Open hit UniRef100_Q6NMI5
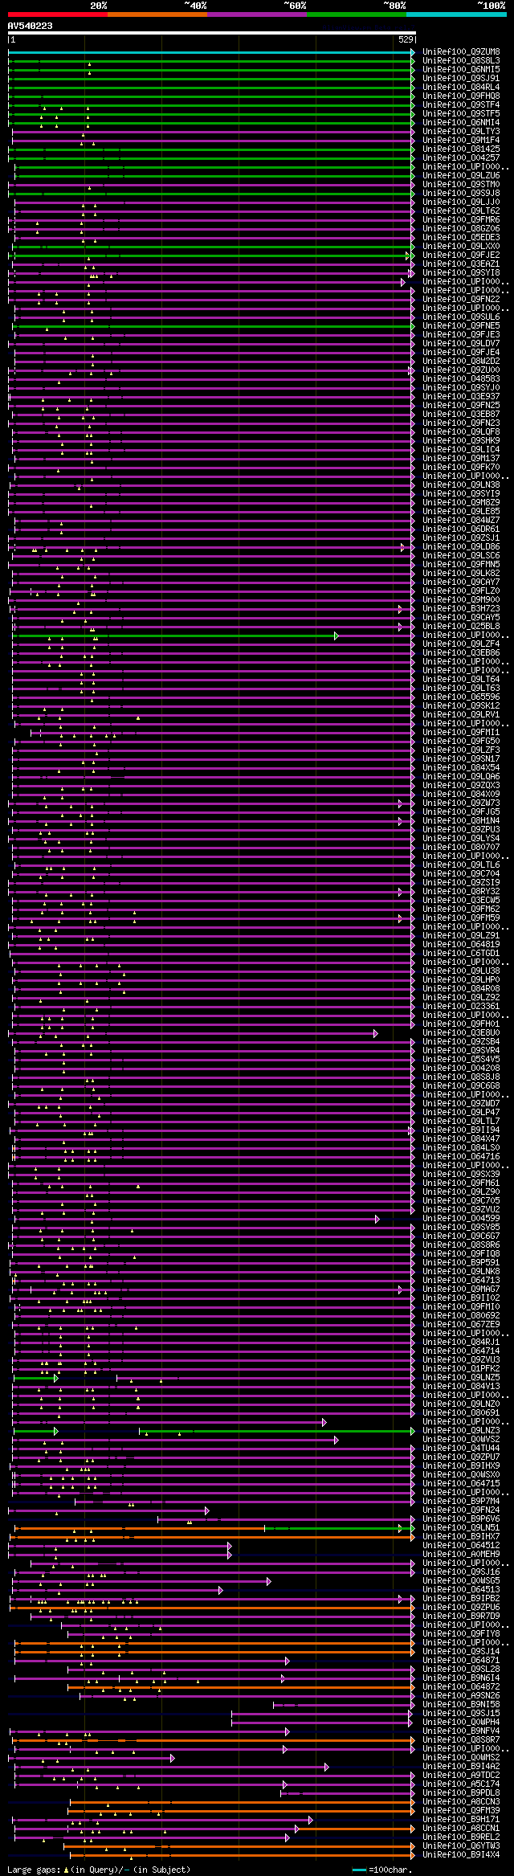 pyautogui.click(x=461, y=70)
